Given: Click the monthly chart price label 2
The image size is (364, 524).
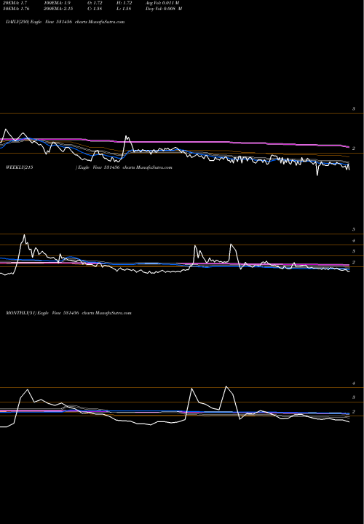Looking at the screenshot, I should [x=354, y=412].
